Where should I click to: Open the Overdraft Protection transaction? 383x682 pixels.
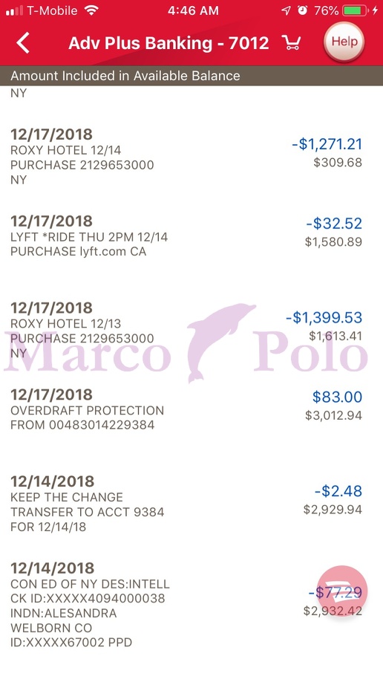(191, 410)
